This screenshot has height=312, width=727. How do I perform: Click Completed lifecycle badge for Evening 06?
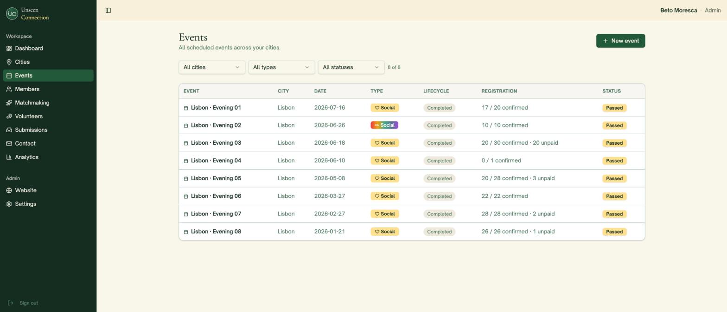(x=439, y=196)
